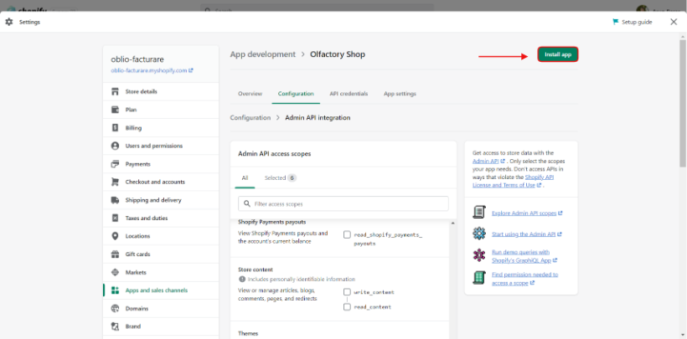The width and height of the screenshot is (687, 339).
Task: Close the Settings panel with X
Action: [x=674, y=22]
